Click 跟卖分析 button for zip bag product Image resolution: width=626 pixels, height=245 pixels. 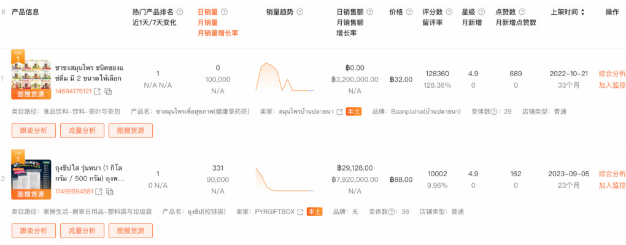point(34,231)
